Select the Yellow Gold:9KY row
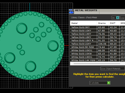Image resolution: width=125 pixels, height=93 pixels. click(x=97, y=27)
